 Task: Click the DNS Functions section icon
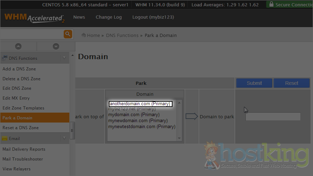[x=5, y=58]
